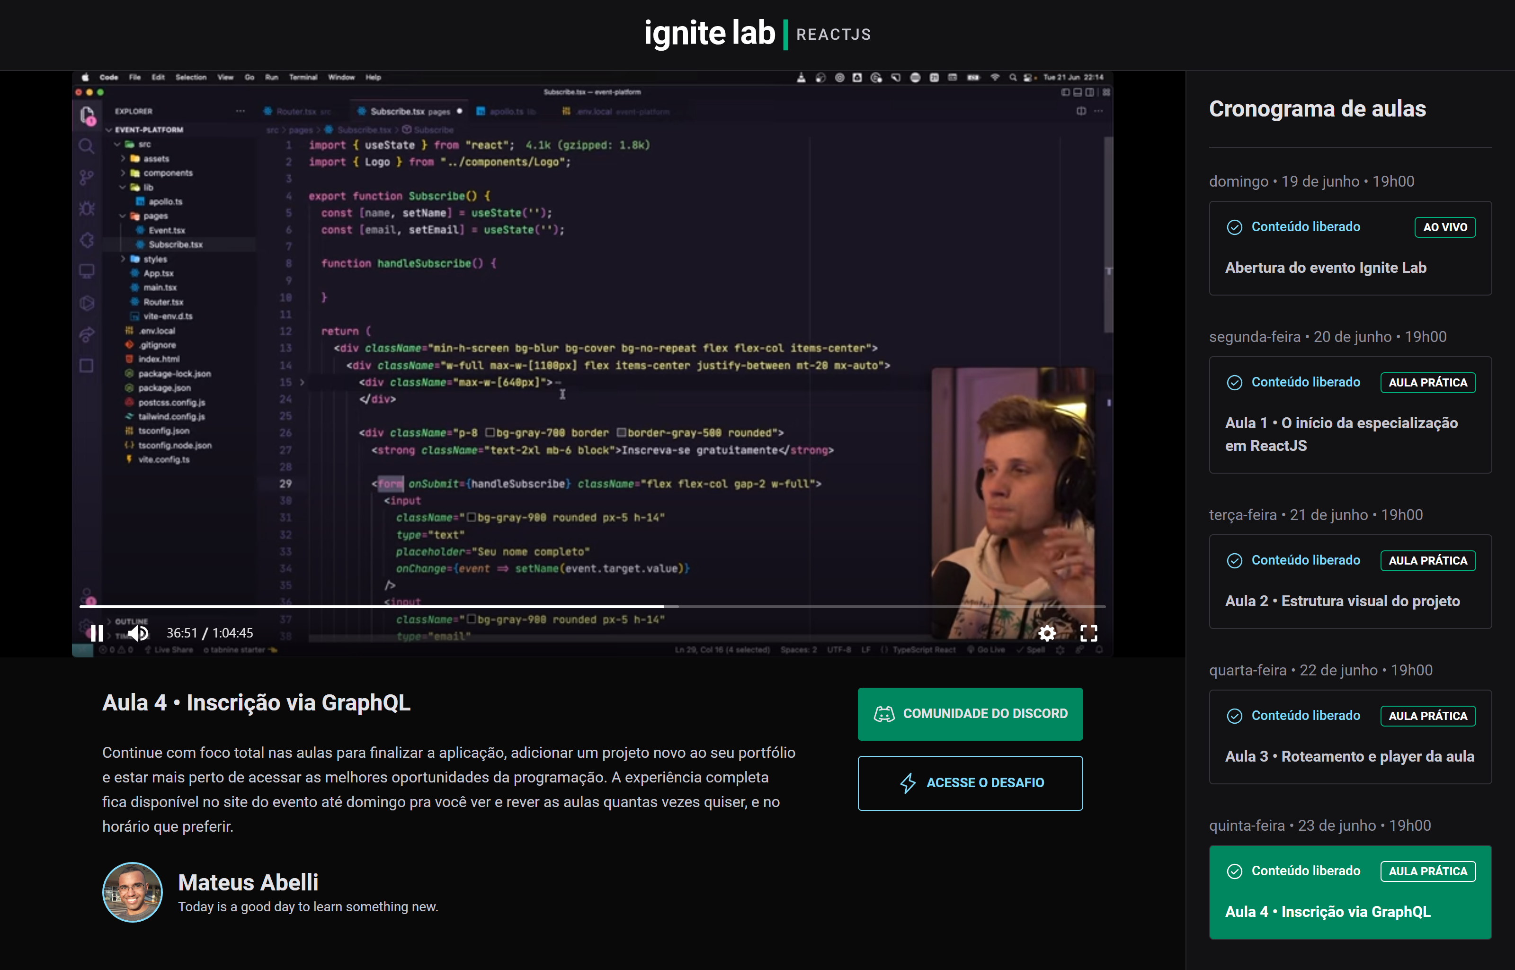This screenshot has height=970, width=1515.
Task: Open lesson Abertura do evento Ignite Lab
Action: pos(1325,268)
